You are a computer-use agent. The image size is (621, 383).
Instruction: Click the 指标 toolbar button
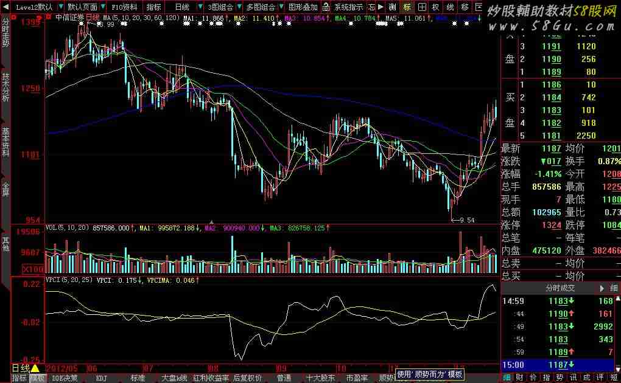(153, 7)
